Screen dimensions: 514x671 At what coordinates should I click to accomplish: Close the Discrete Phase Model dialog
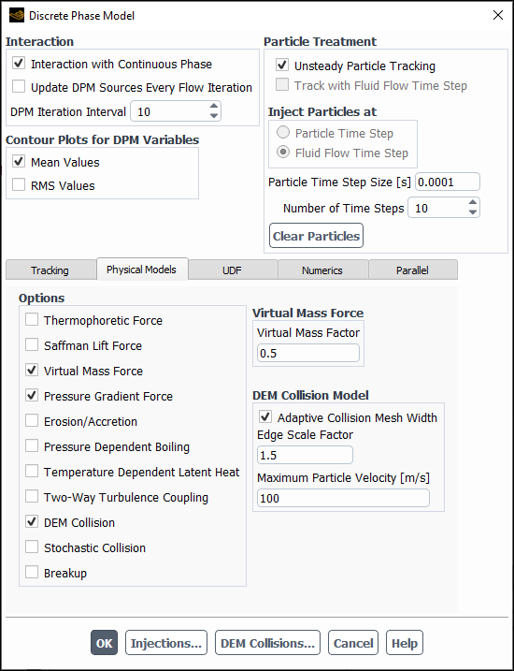point(498,16)
